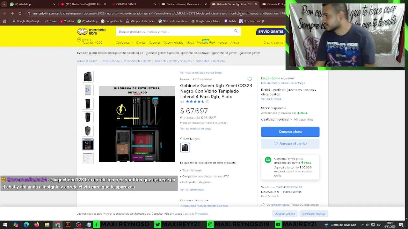
Task: Click the search magnifier icon
Action: [x=236, y=31]
